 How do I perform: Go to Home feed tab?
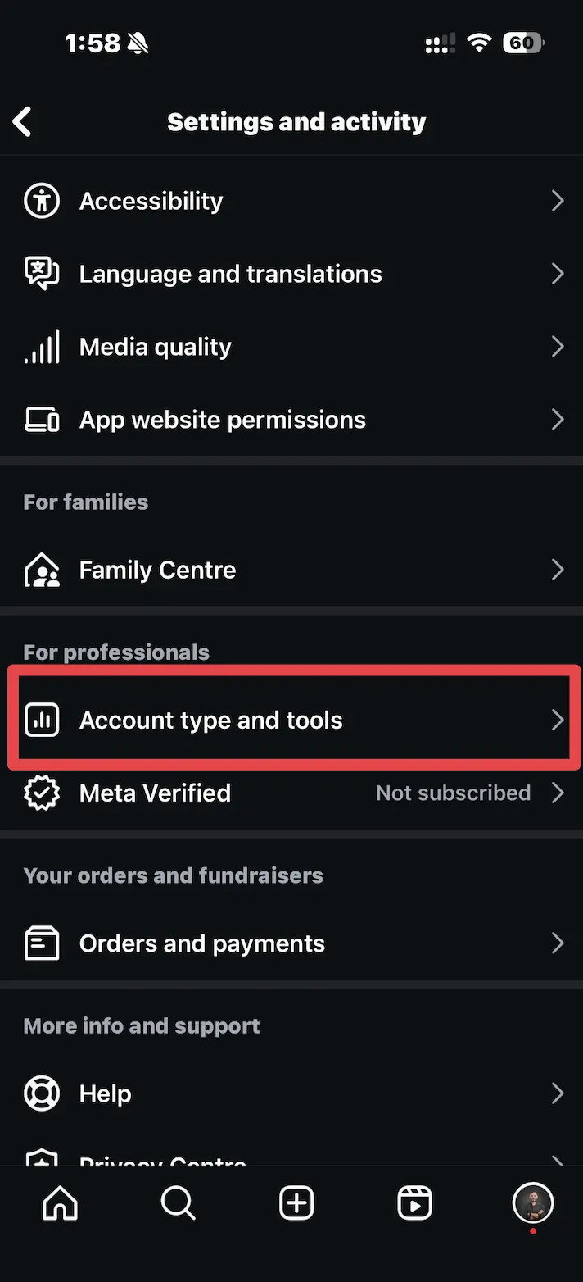click(60, 1203)
